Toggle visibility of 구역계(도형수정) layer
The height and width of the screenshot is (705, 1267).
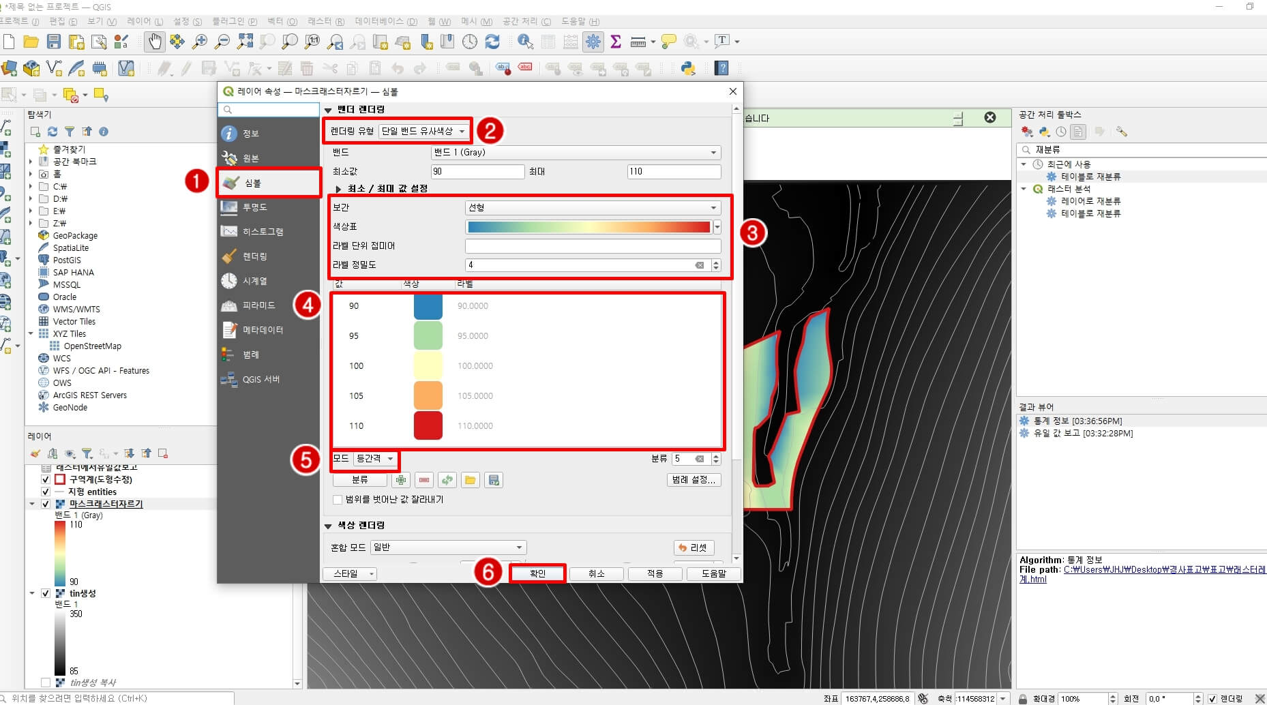click(46, 479)
